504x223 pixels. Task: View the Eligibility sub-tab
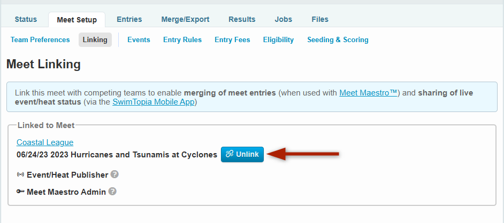(278, 39)
